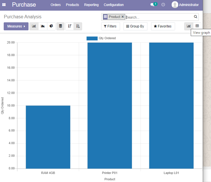Viewport: 211px width, 182px height.
Task: Open the Group By dropdown
Action: click(135, 26)
